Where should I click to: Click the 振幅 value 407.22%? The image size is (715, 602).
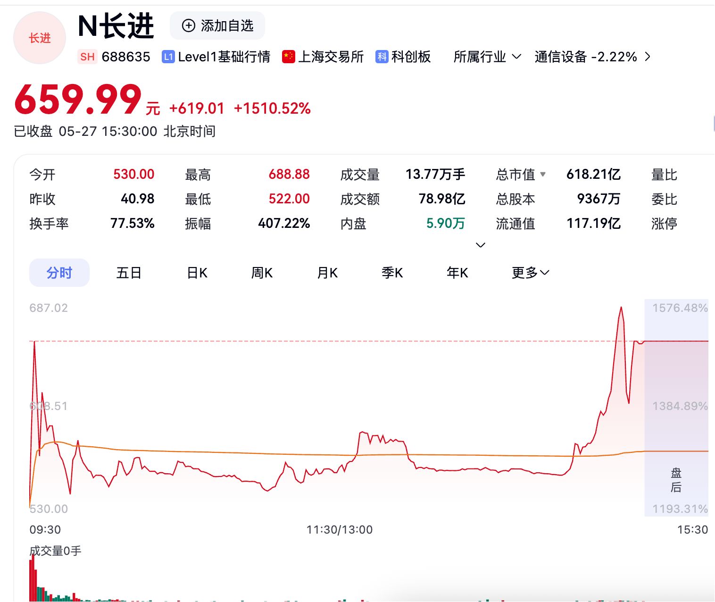pos(284,223)
